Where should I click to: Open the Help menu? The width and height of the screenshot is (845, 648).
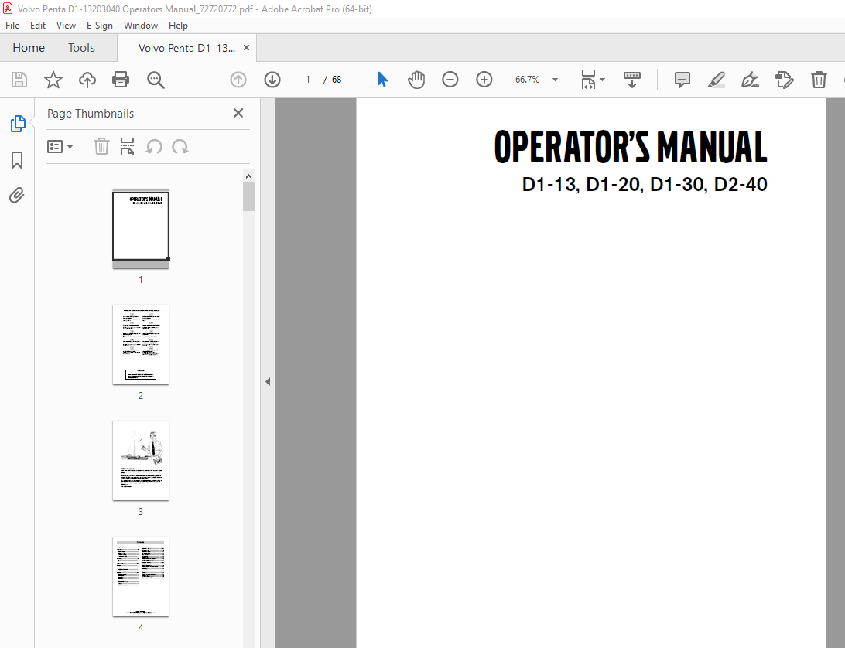[x=178, y=26]
